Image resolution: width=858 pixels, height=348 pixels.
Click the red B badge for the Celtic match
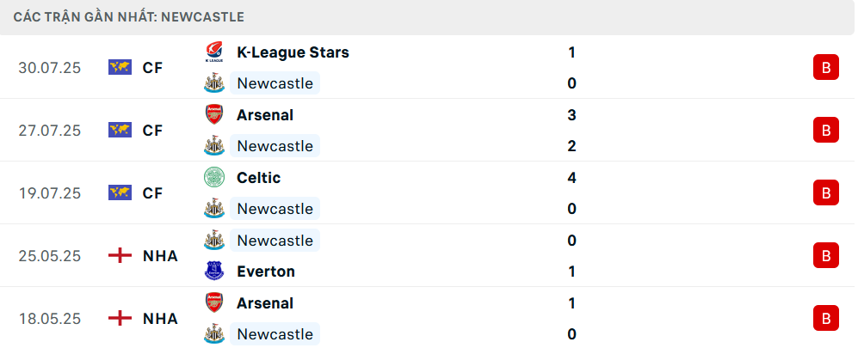coord(825,192)
